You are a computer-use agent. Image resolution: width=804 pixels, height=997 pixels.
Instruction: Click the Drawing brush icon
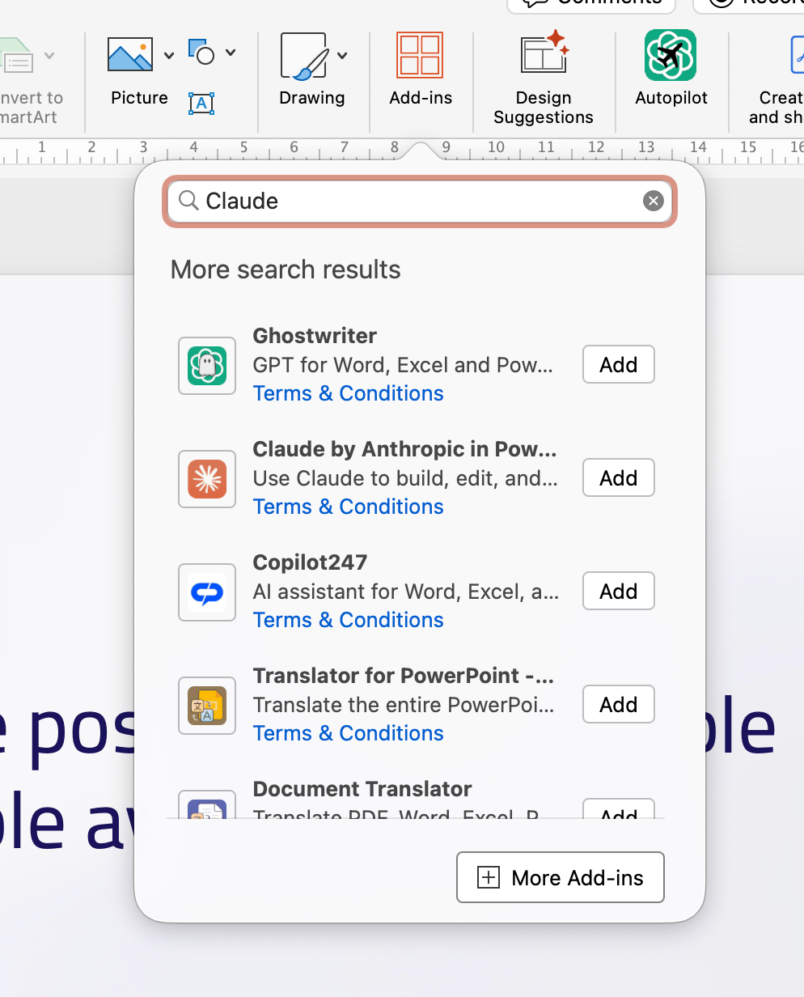[x=303, y=56]
